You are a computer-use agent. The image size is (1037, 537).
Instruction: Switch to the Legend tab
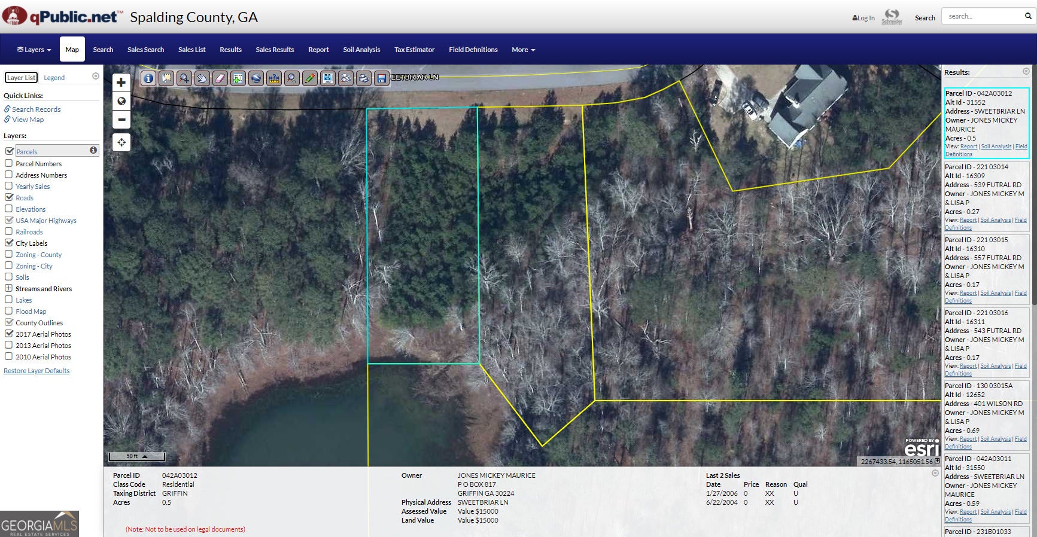54,78
